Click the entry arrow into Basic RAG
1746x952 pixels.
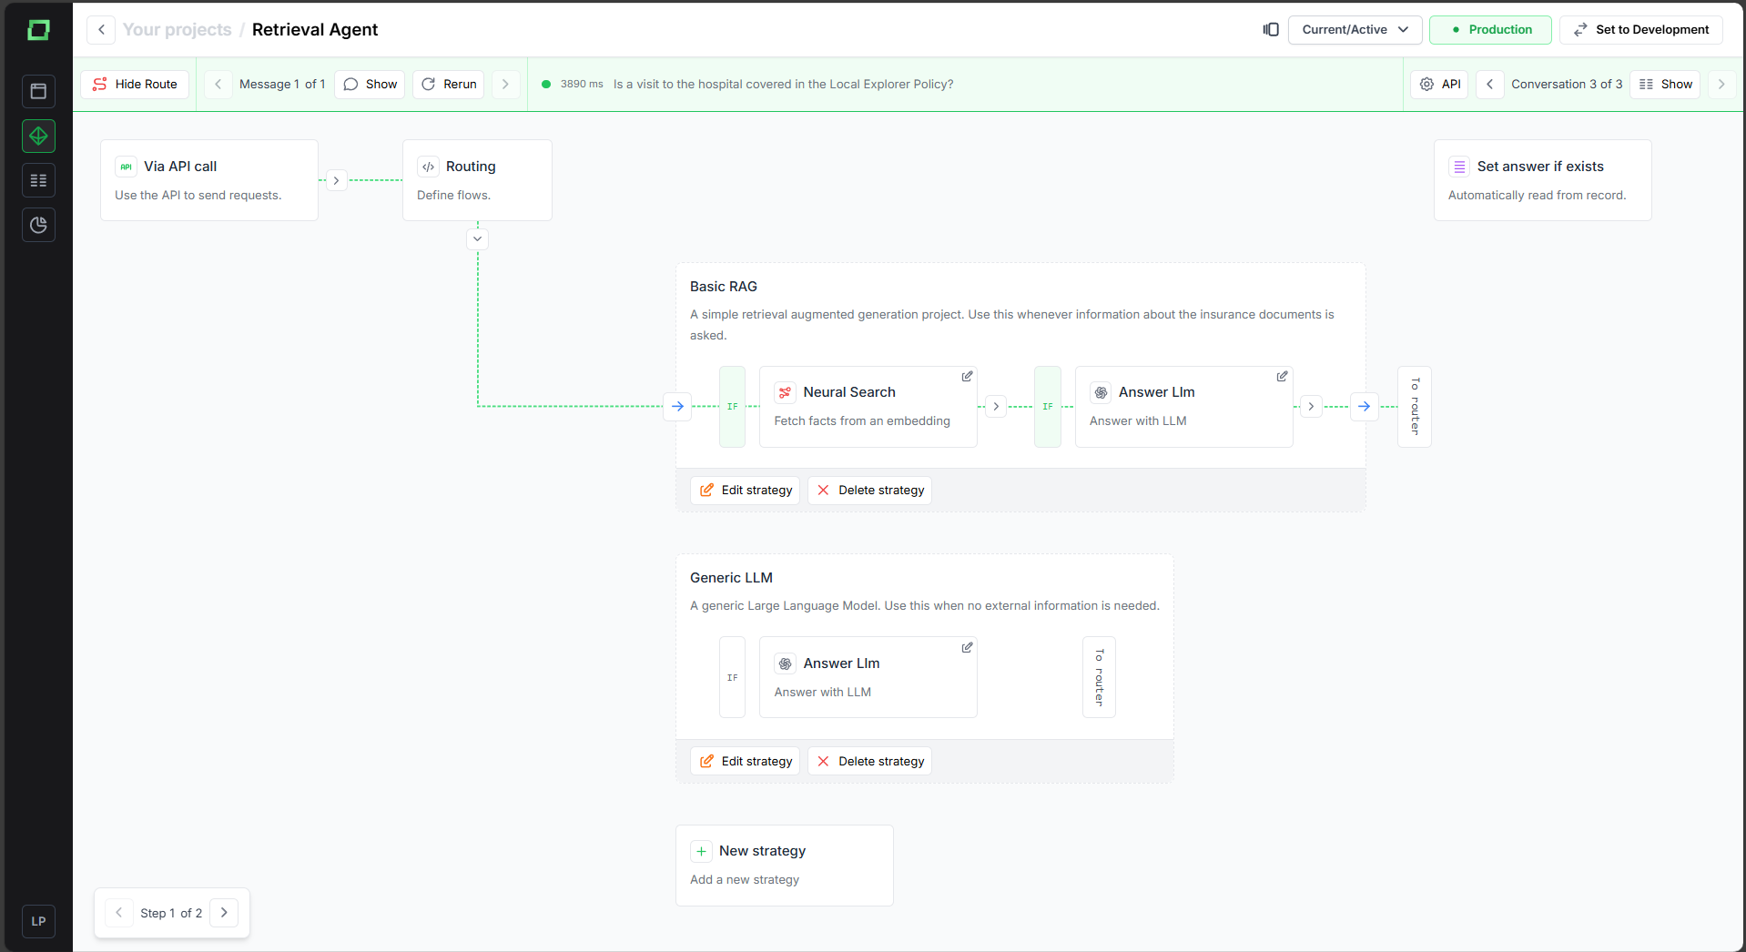tap(677, 406)
